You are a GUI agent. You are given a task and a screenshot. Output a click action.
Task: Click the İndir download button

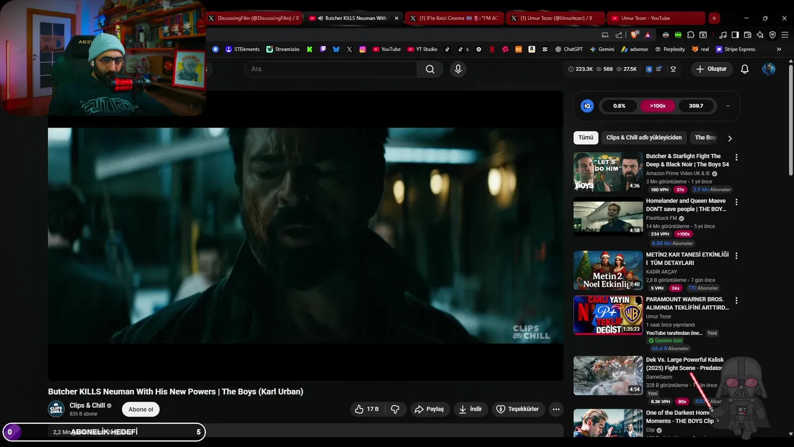click(471, 409)
